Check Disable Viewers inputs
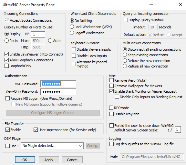Image resolution: width=186 pixels, height=165 pixels. (74, 49)
